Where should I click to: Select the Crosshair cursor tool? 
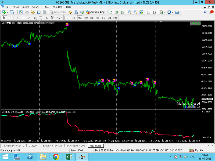[10, 18]
